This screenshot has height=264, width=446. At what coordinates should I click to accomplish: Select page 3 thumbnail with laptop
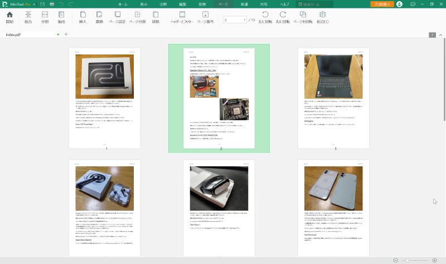pyautogui.click(x=333, y=98)
